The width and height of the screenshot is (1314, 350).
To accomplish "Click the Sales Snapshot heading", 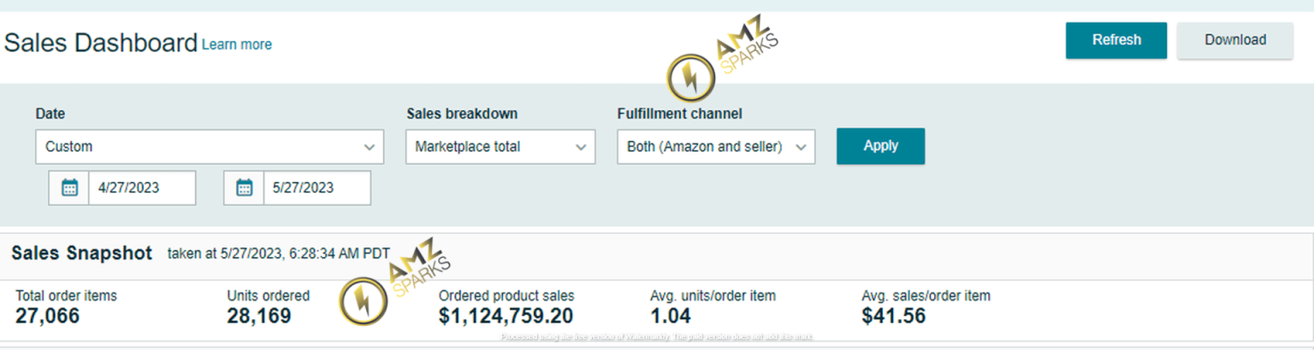I will (82, 254).
